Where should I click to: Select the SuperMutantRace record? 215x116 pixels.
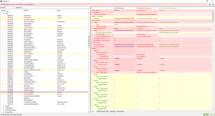44,20
